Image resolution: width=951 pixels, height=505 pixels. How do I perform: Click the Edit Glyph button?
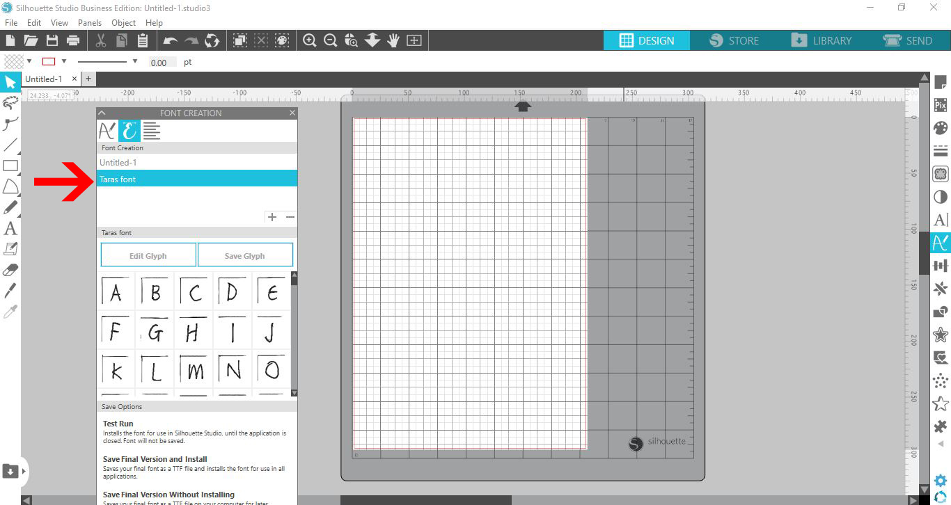148,255
